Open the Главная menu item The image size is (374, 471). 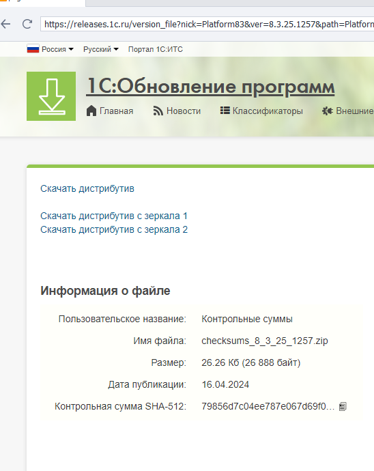click(117, 111)
